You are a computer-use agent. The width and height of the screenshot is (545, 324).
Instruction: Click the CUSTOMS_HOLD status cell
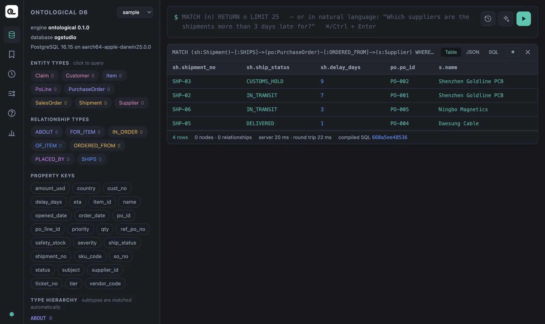(x=265, y=81)
